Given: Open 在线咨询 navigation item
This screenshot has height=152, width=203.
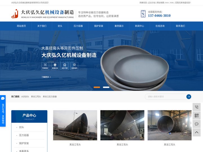Looking at the screenshot, I should [x=160, y=26].
